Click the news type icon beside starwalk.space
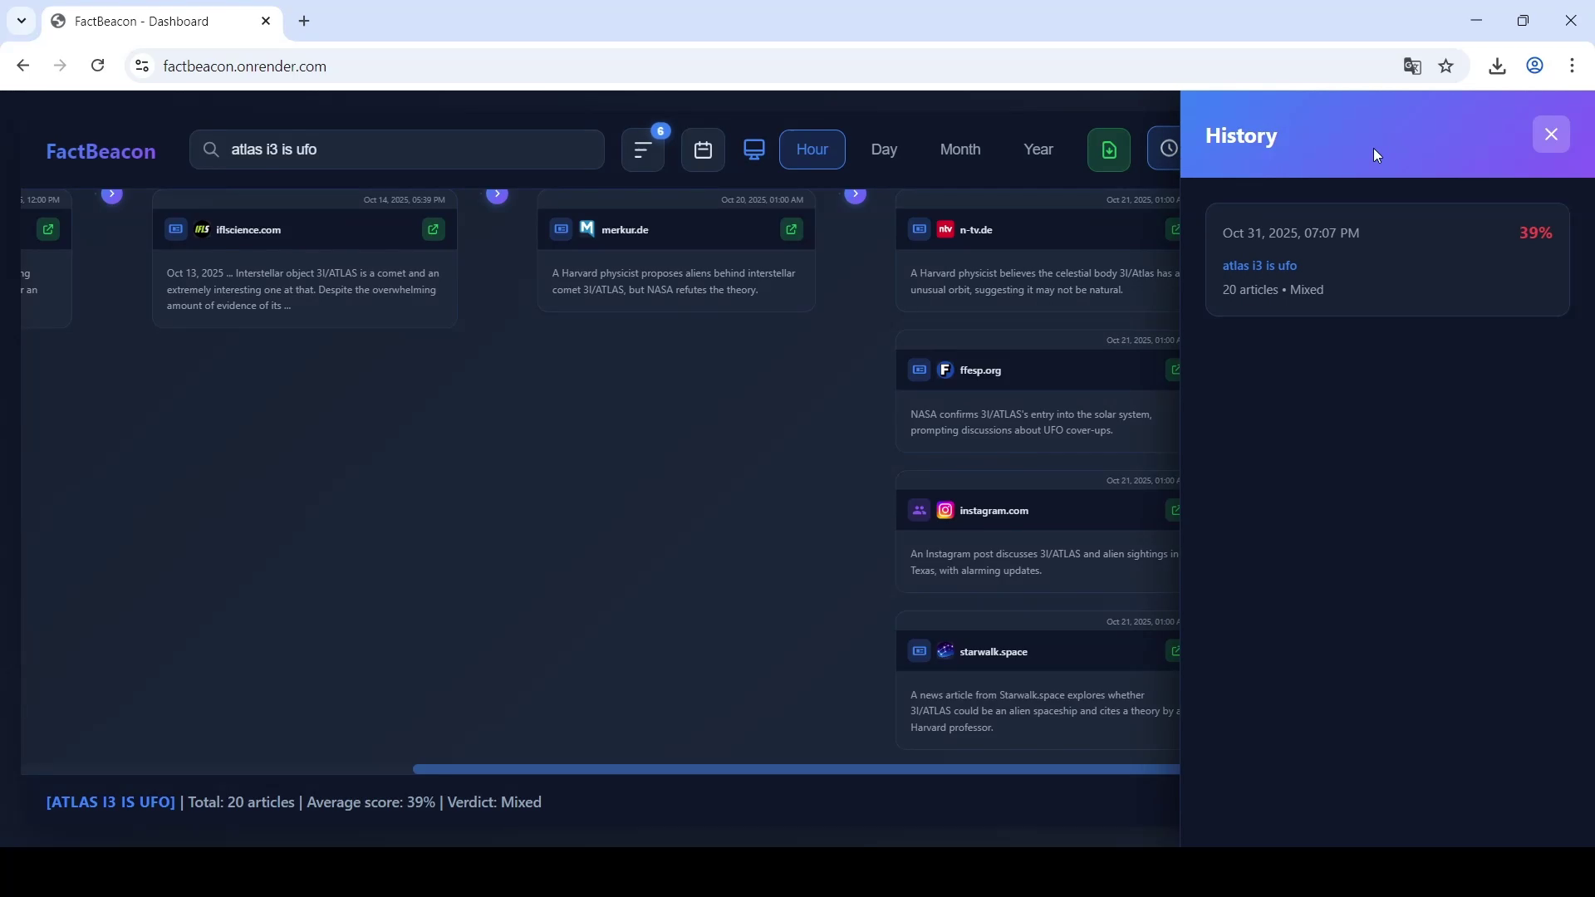Screen dimensions: 1595x897 point(919,652)
